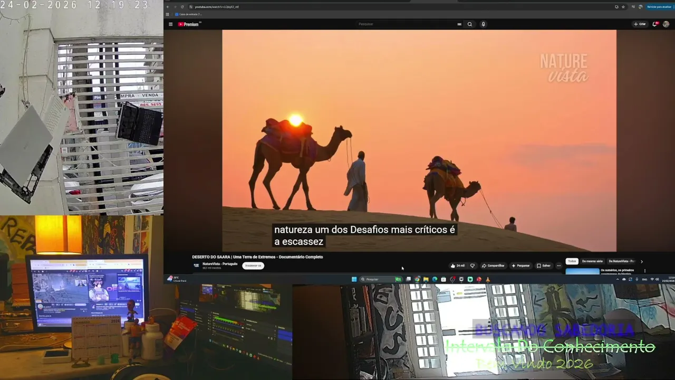Click the video title DESERTO DO SAARA

coord(257,257)
